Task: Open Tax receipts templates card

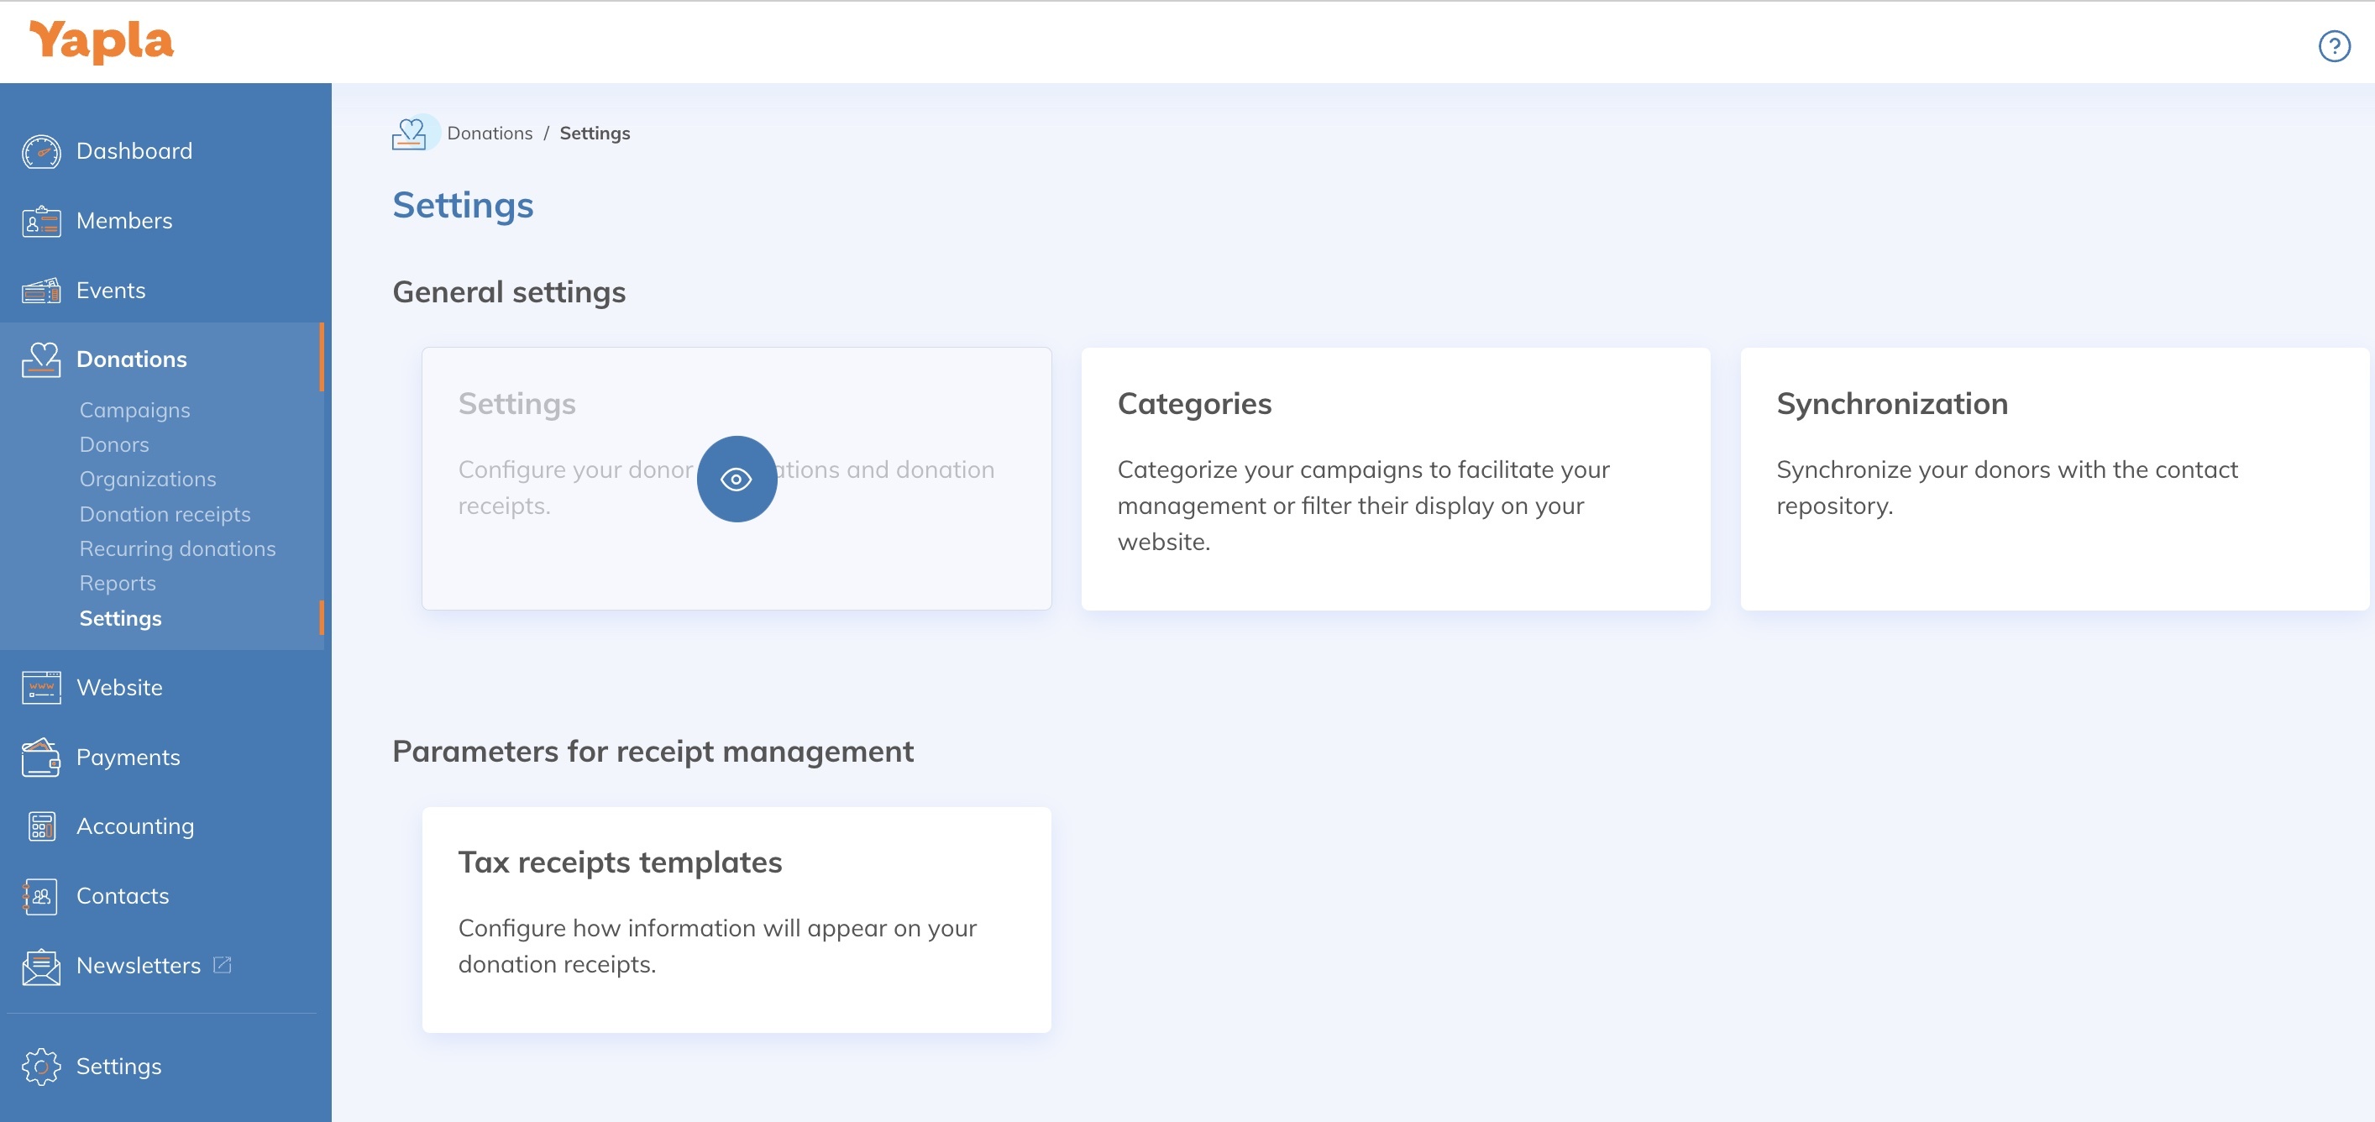Action: pyautogui.click(x=736, y=919)
